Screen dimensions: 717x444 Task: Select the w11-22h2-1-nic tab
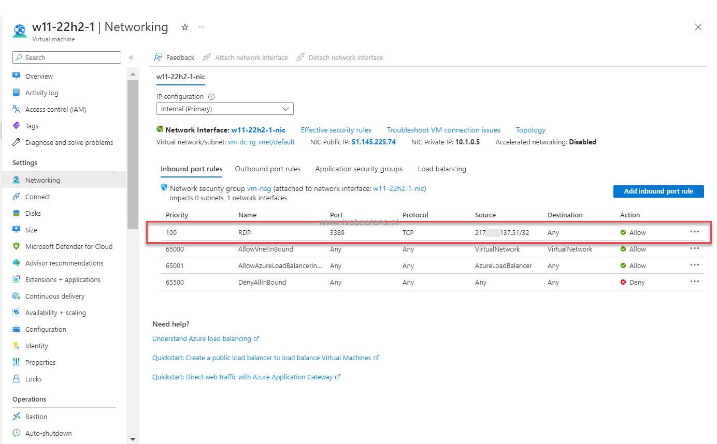tap(181, 77)
